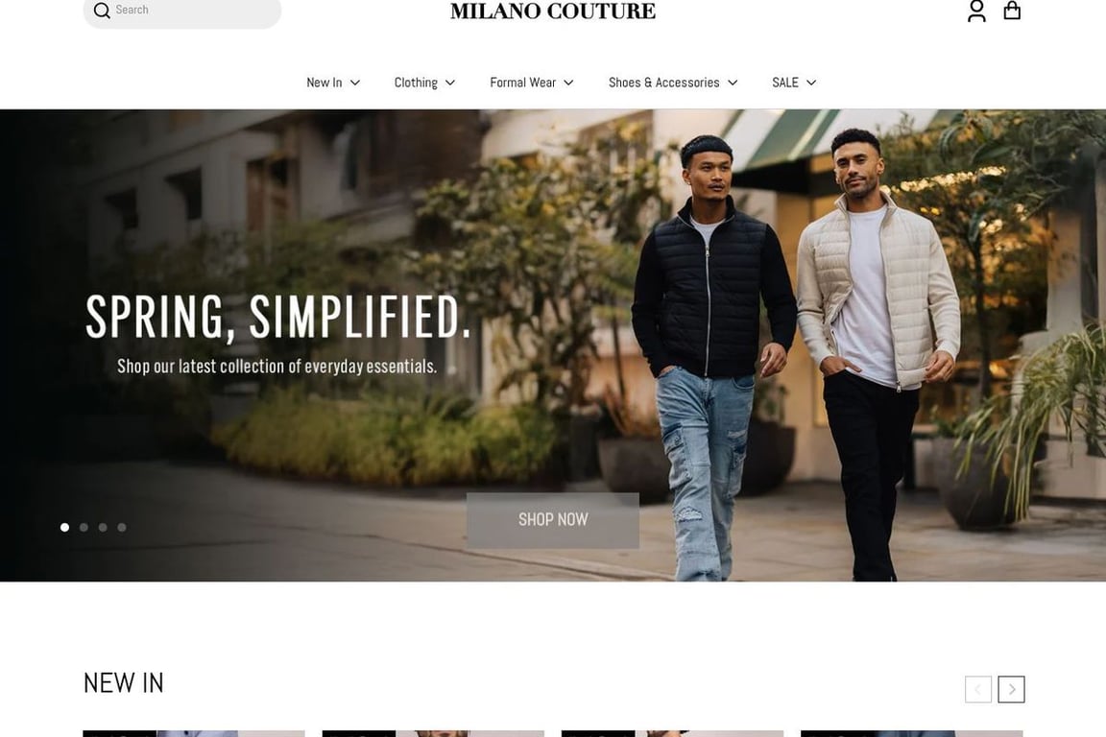1106x737 pixels.
Task: Click the Milano Couture logo
Action: (553, 12)
